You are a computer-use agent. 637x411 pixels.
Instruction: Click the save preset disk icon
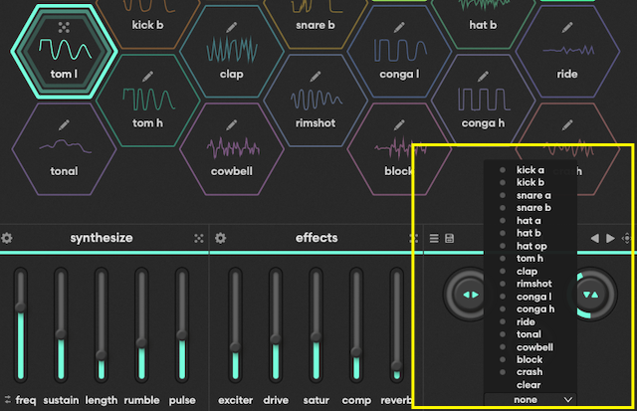point(449,239)
